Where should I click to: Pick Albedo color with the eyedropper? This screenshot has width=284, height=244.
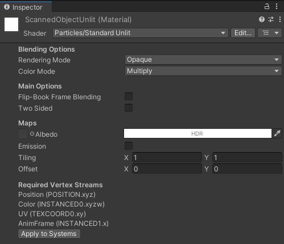click(x=277, y=133)
